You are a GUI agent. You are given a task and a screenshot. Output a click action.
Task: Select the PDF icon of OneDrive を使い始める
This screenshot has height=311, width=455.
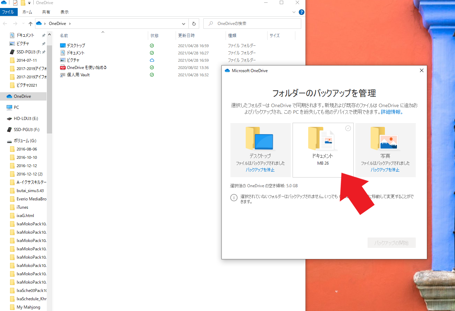pos(63,67)
